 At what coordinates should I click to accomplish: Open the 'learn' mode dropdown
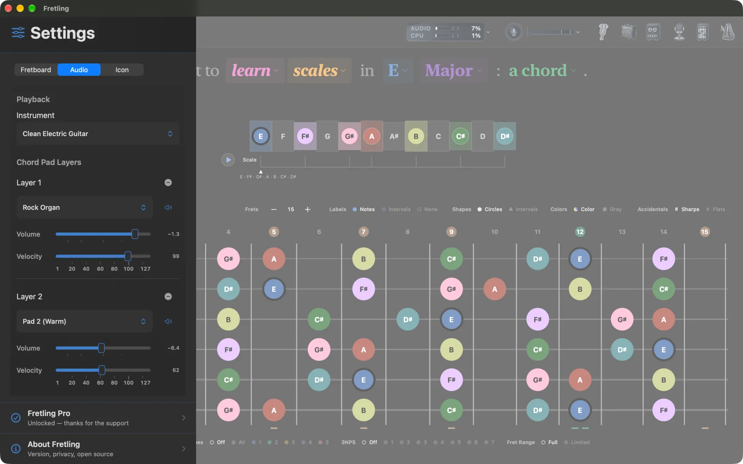click(x=255, y=71)
